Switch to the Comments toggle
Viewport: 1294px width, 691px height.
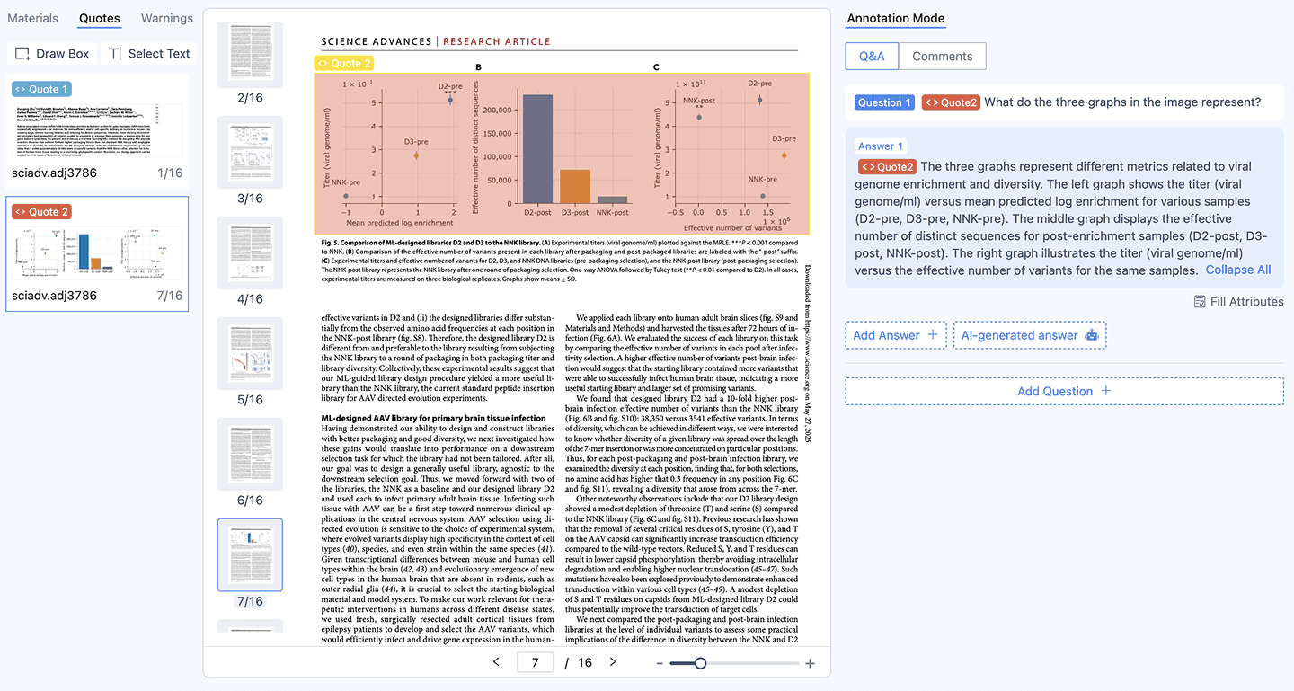pyautogui.click(x=942, y=56)
